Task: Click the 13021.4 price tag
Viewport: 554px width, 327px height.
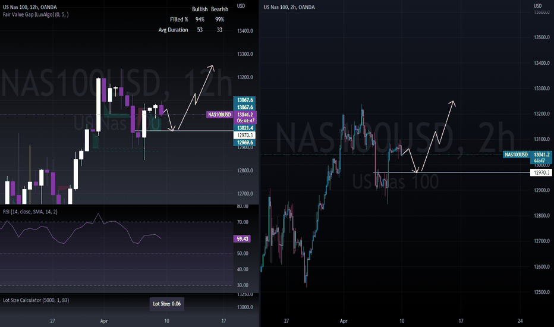Action: pos(245,128)
